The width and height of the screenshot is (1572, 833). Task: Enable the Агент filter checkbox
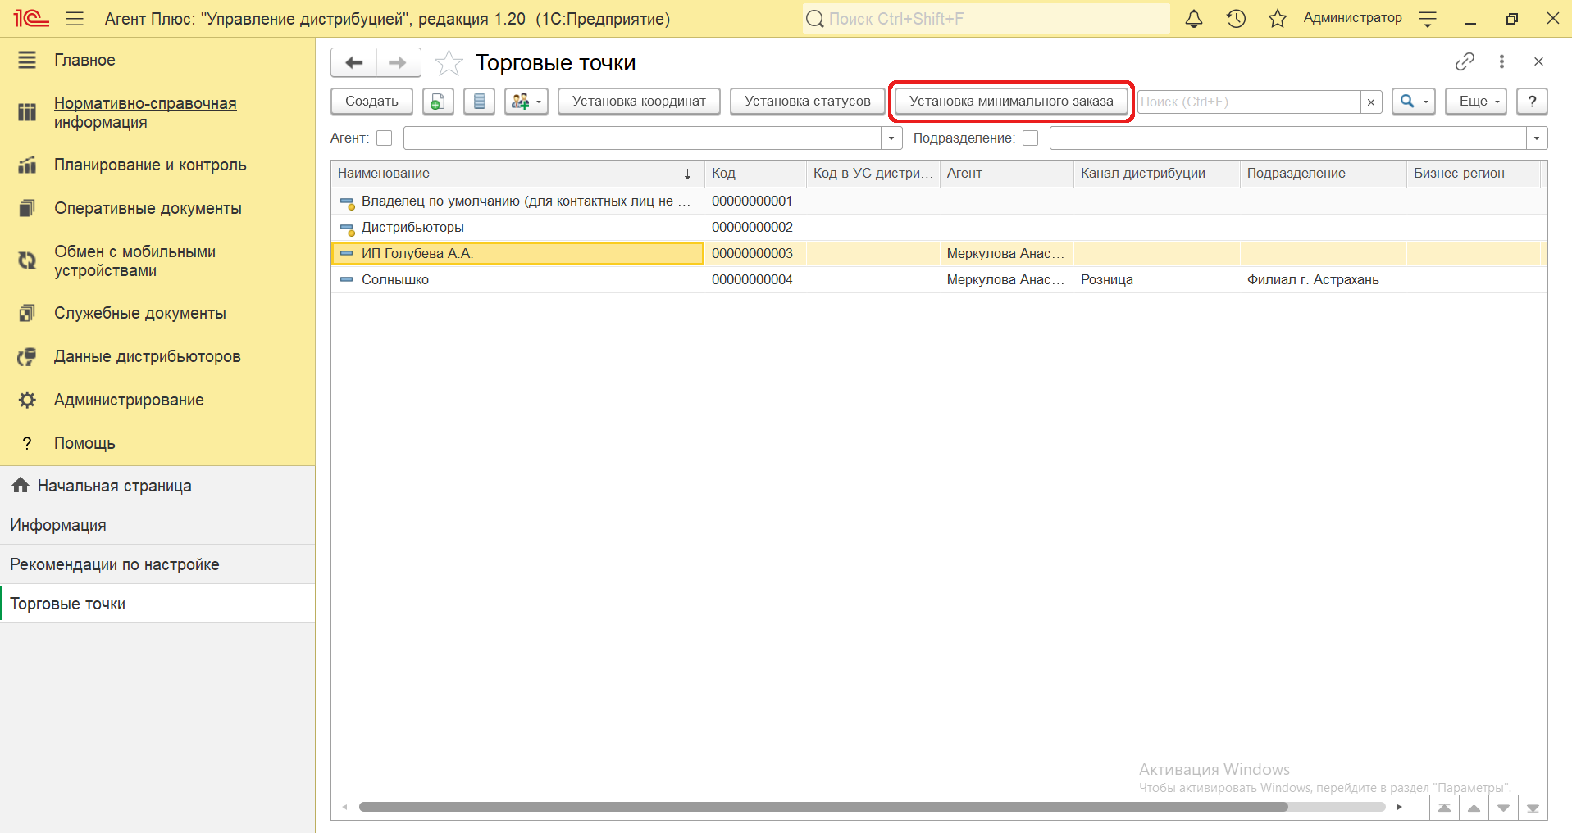(x=384, y=138)
